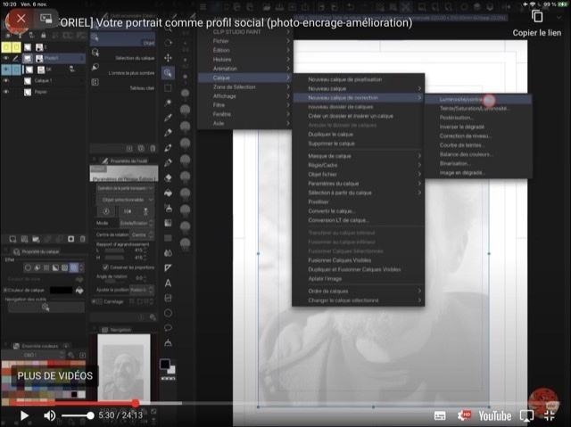This screenshot has height=427, width=571.
Task: Select the Move layer tool icon
Action: (168, 57)
